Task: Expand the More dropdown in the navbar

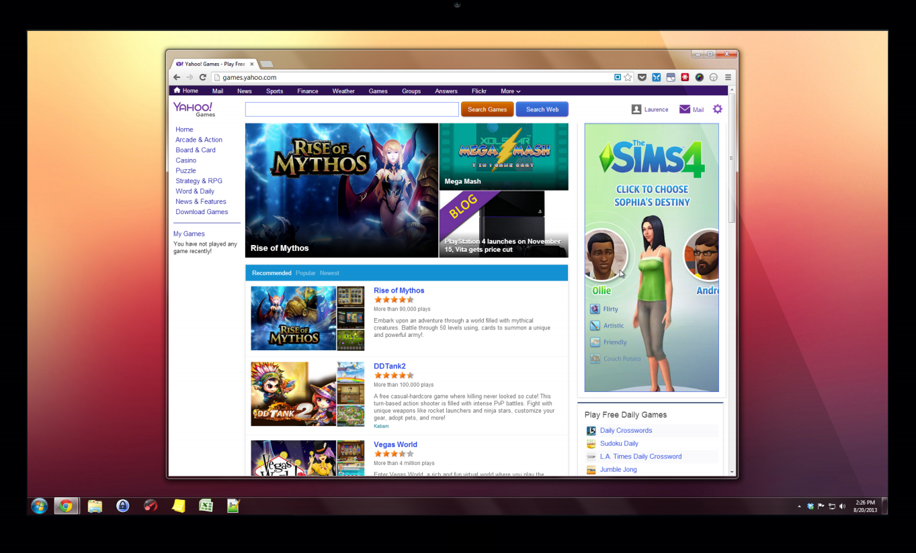Action: tap(510, 91)
